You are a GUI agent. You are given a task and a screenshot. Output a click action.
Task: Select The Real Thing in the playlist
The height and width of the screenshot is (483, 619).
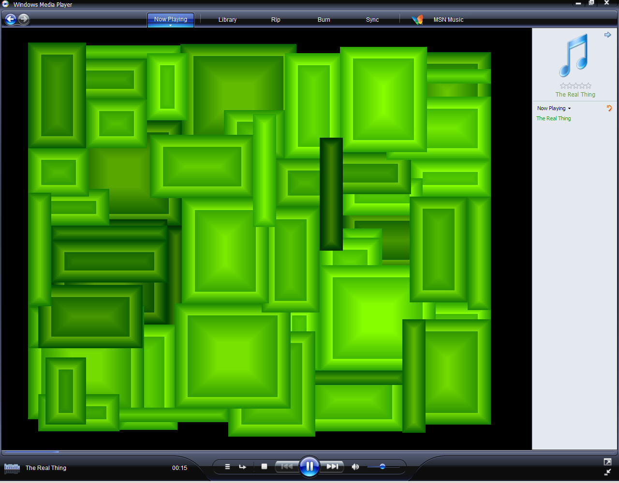pyautogui.click(x=554, y=118)
